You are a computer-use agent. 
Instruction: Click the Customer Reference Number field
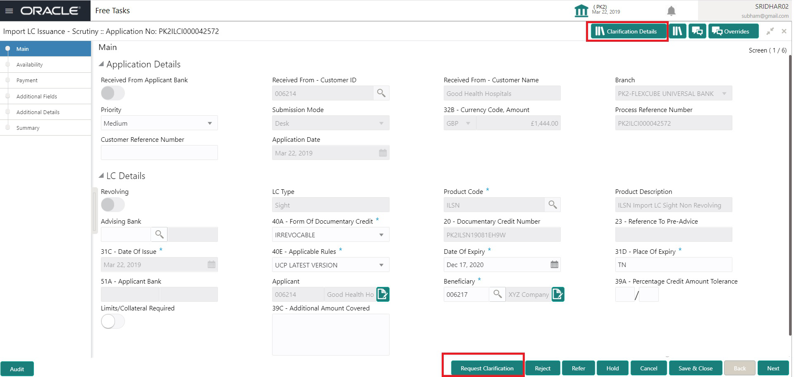pos(159,153)
